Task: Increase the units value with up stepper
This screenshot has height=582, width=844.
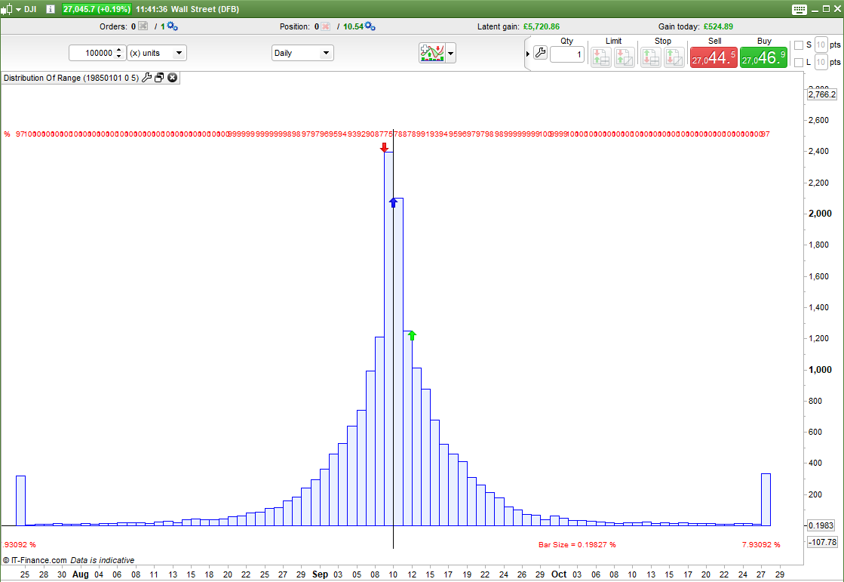Action: point(119,50)
